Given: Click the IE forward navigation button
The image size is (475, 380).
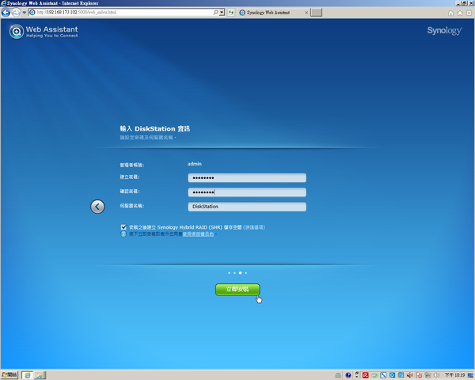Looking at the screenshot, I should click(x=16, y=13).
